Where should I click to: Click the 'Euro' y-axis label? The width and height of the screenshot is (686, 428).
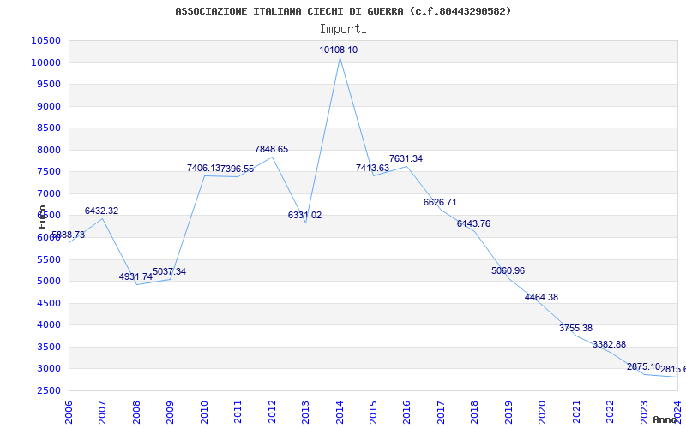42,217
